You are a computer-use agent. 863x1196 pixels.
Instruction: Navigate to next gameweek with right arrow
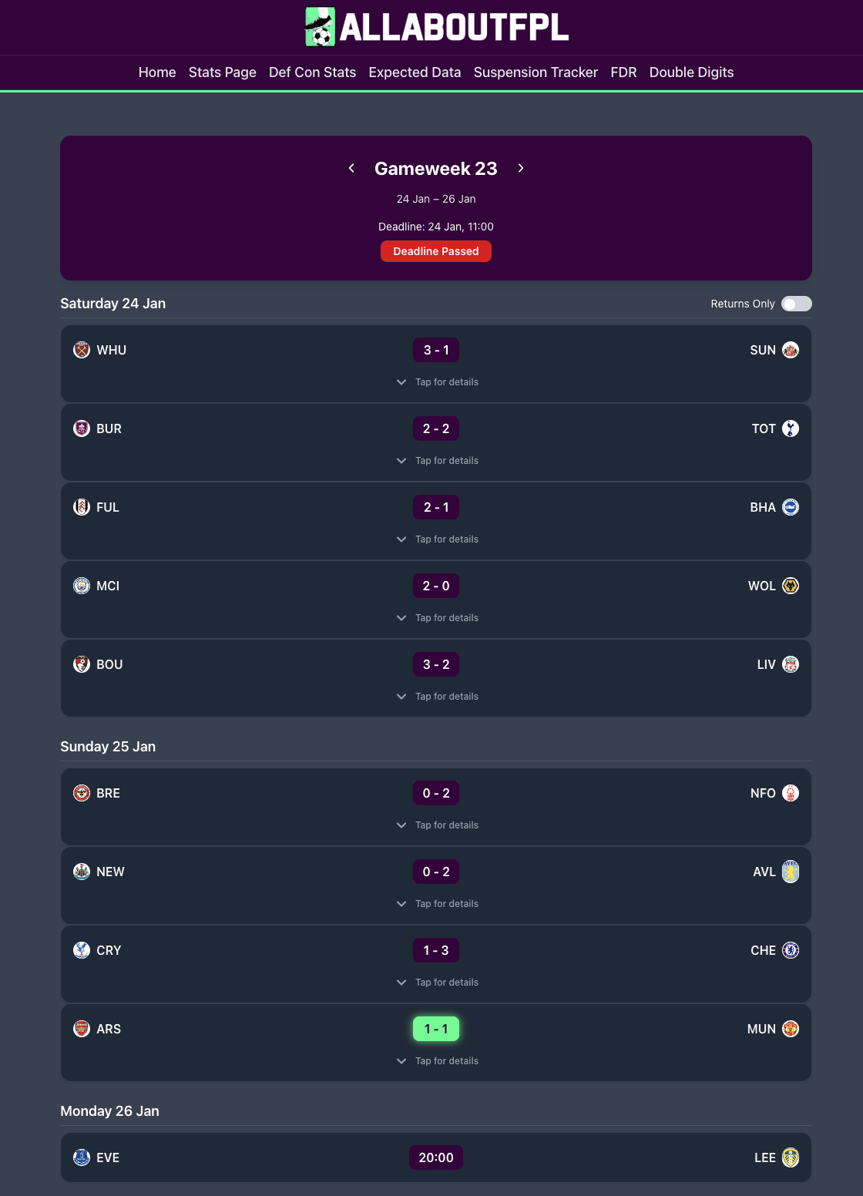[520, 168]
